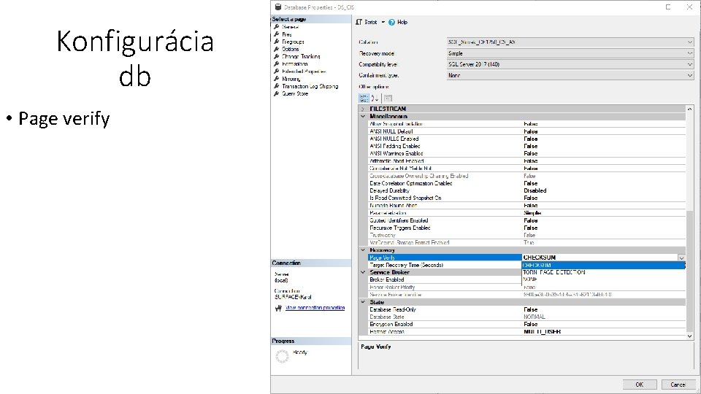Screen dimensions: 701x394
Task: Open the Transaction Log Shipping page
Action: click(310, 86)
